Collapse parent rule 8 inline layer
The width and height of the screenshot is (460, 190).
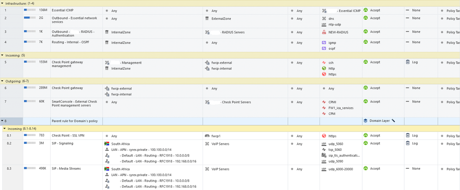[x=2, y=121]
